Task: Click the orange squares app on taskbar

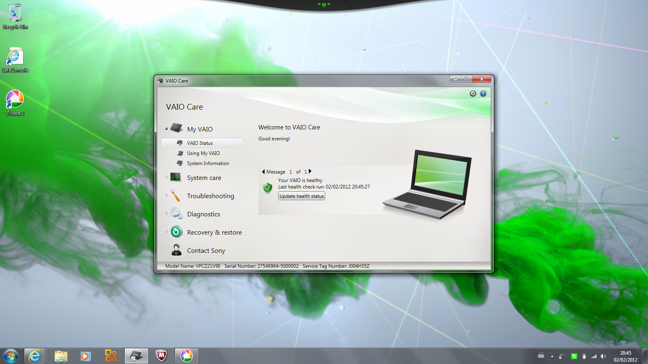Action: (111, 356)
